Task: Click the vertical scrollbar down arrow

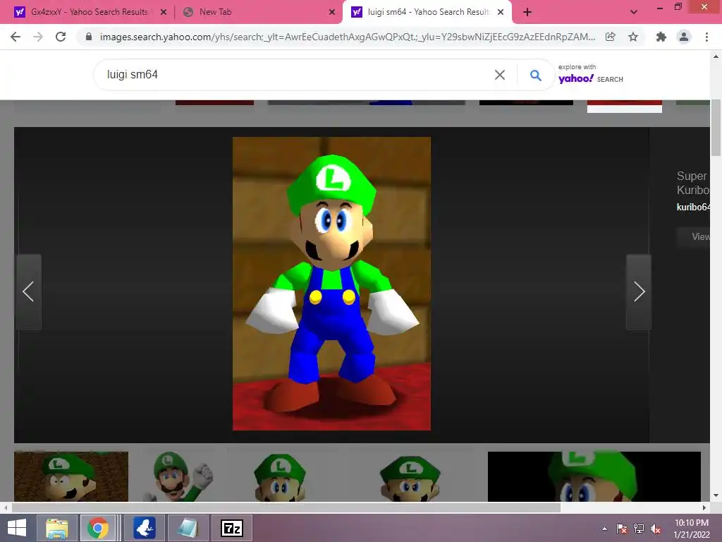Action: pos(716,496)
